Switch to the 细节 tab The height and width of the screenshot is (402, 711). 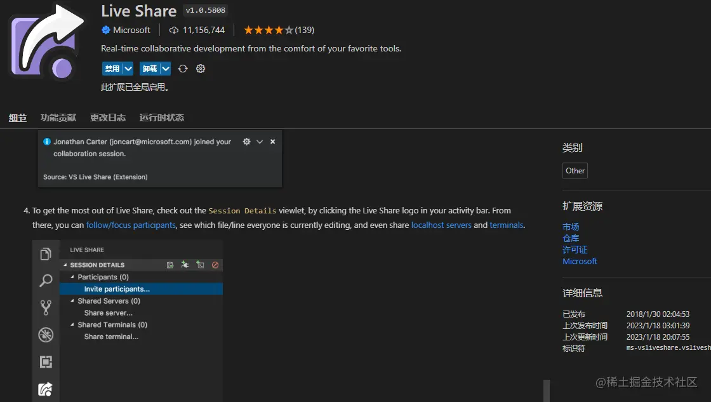[x=18, y=118]
